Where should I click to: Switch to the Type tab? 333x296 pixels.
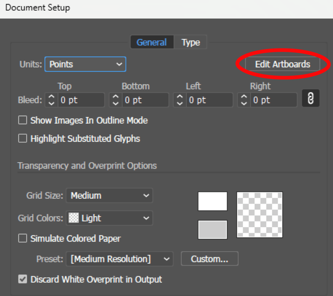coord(191,42)
